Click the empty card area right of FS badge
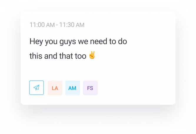The width and height of the screenshot is (196, 134). tap(136, 88)
